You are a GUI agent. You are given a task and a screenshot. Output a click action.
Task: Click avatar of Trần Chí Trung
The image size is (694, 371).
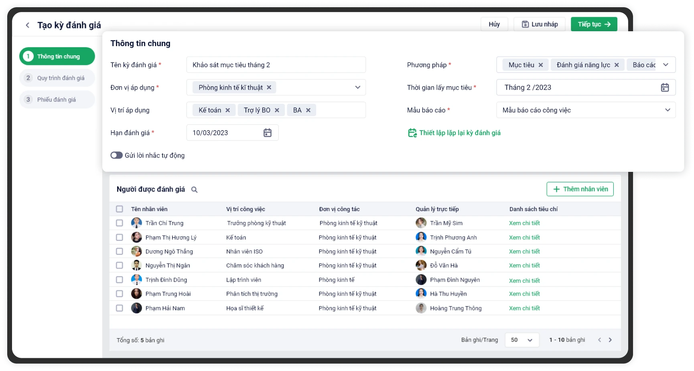click(x=136, y=223)
